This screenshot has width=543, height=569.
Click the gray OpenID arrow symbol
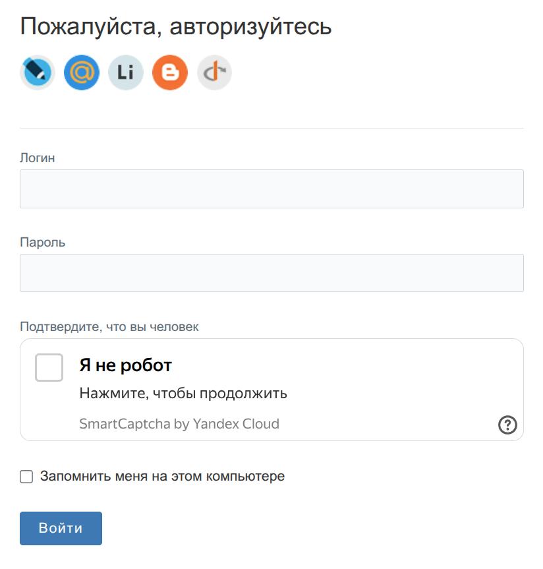pyautogui.click(x=214, y=73)
